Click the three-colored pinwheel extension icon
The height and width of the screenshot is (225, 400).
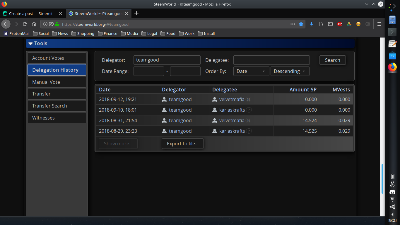(x=349, y=24)
